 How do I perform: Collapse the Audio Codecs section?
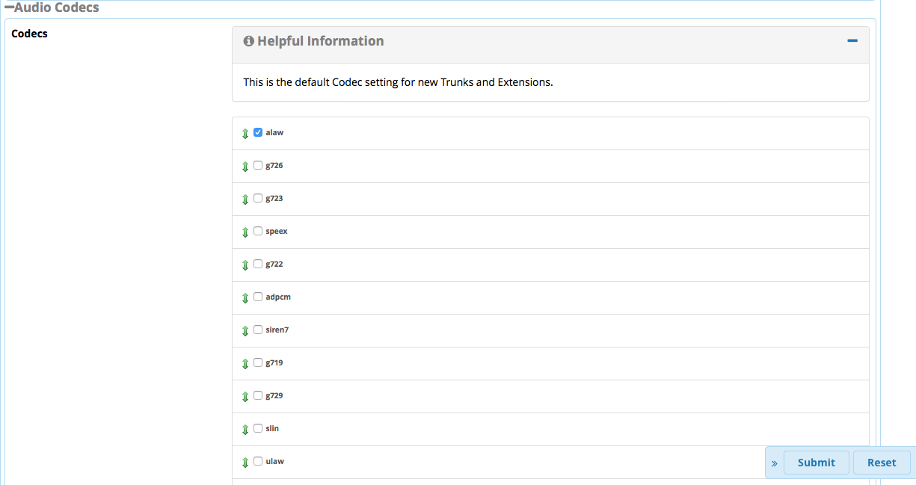9,7
